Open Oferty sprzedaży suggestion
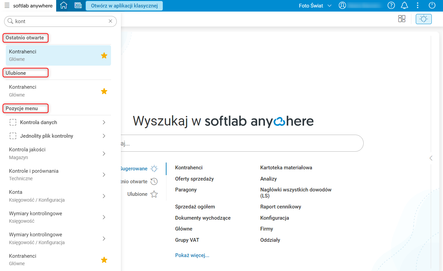This screenshot has height=271, width=443. [194, 179]
